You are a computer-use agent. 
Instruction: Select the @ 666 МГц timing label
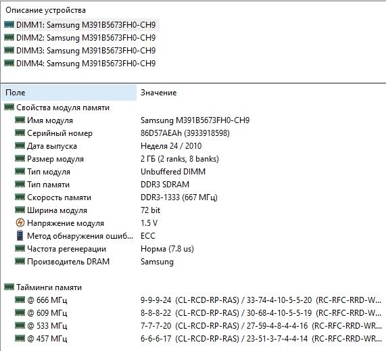tap(47, 300)
